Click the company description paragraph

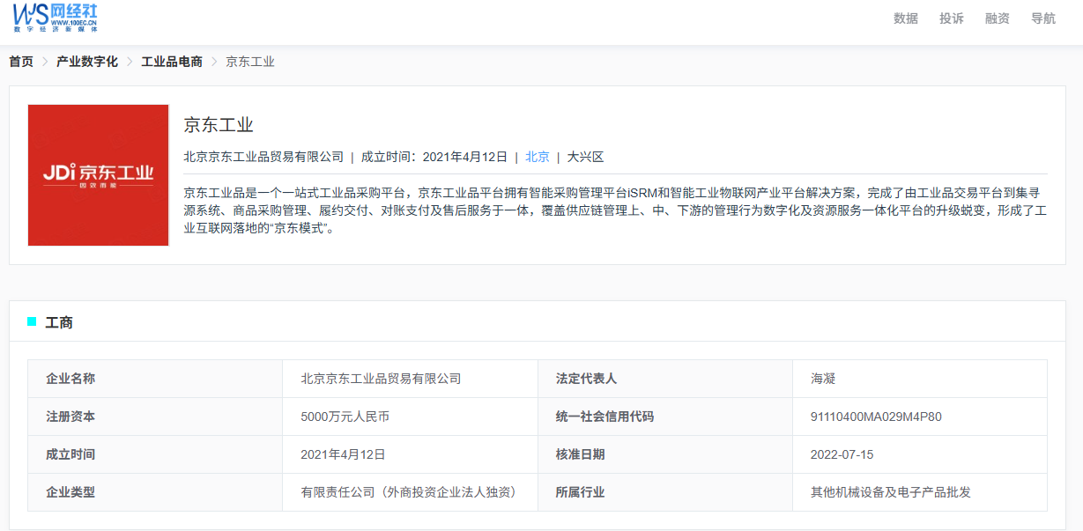(x=615, y=210)
